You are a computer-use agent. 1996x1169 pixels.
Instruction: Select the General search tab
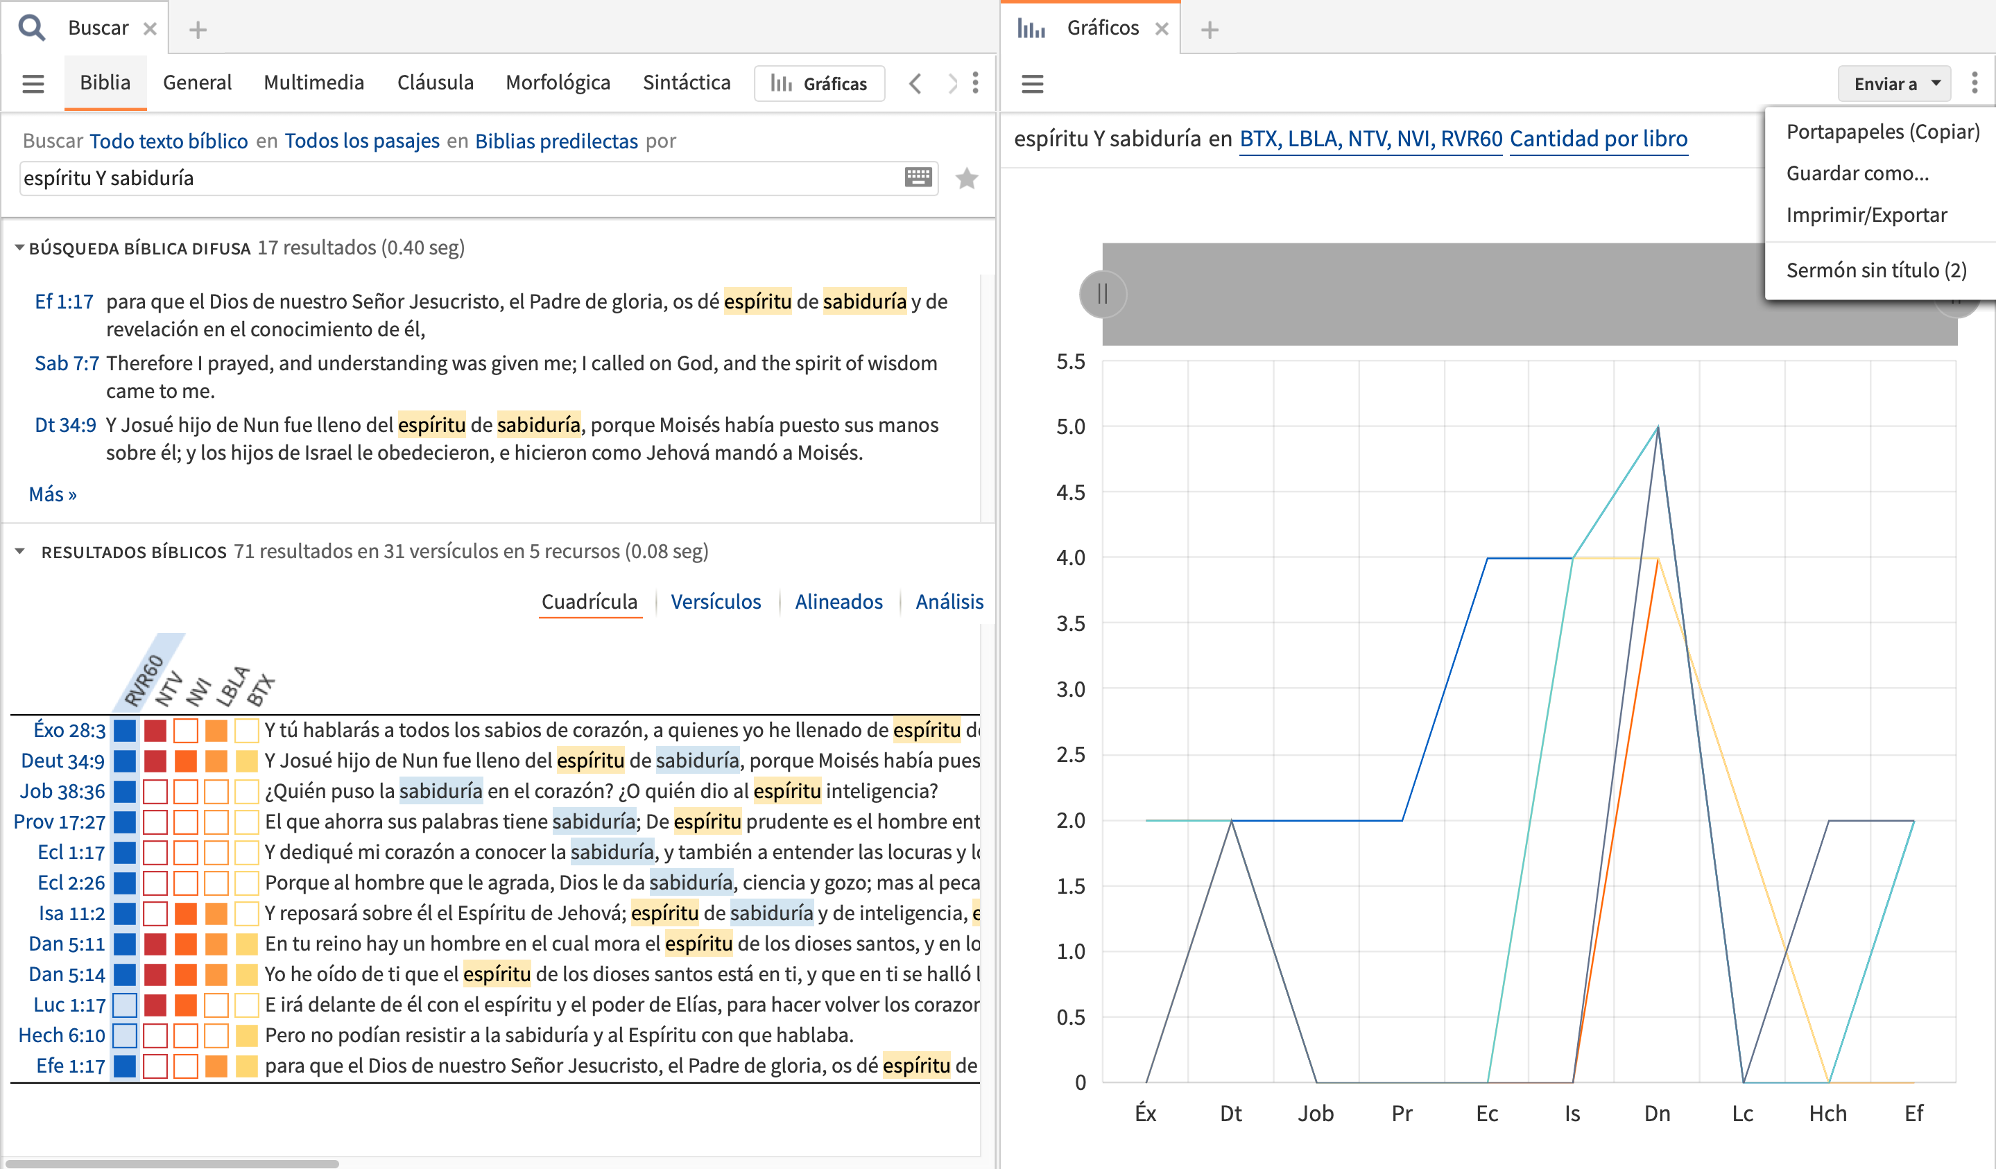point(197,83)
